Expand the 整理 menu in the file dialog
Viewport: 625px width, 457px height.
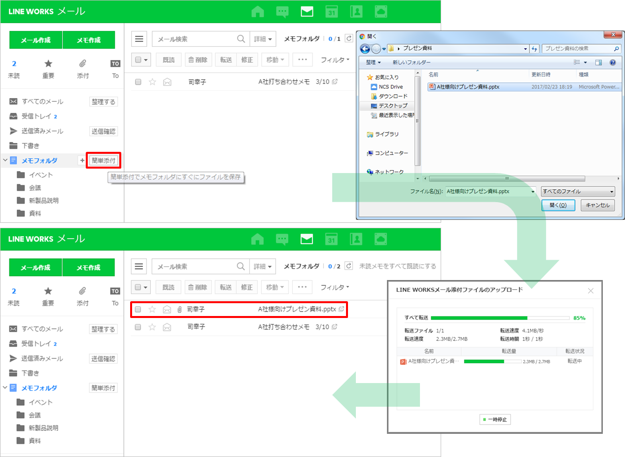[373, 63]
